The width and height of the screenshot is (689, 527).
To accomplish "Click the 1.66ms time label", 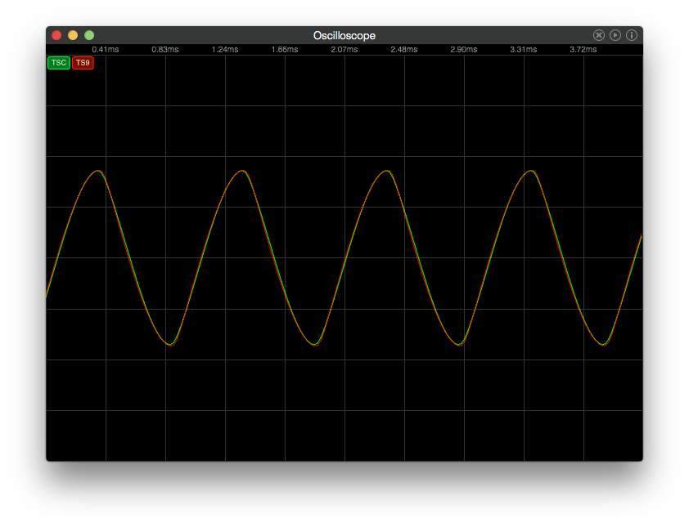I will click(x=284, y=50).
